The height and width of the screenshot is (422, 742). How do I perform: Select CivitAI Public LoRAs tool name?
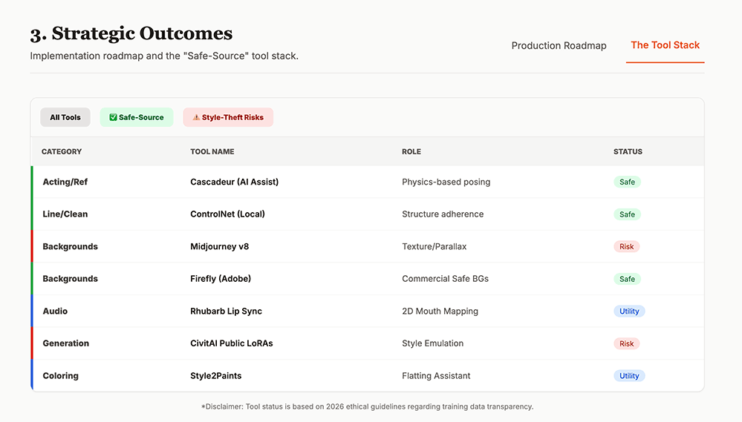(x=232, y=343)
